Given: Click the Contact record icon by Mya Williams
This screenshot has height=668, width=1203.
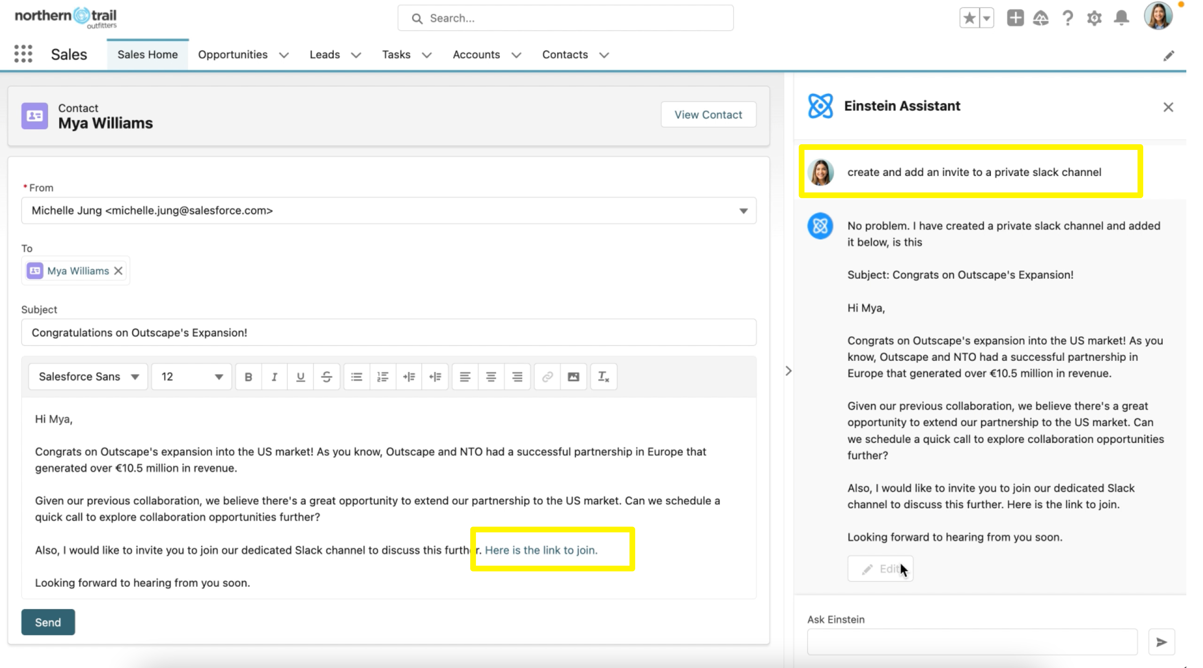Looking at the screenshot, I should 35,116.
